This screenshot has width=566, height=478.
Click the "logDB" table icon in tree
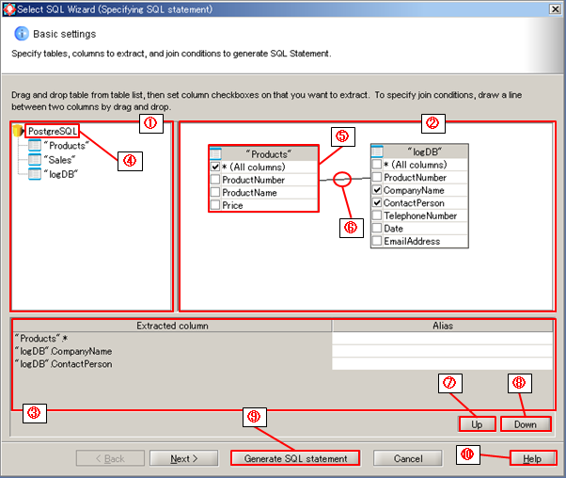[35, 174]
